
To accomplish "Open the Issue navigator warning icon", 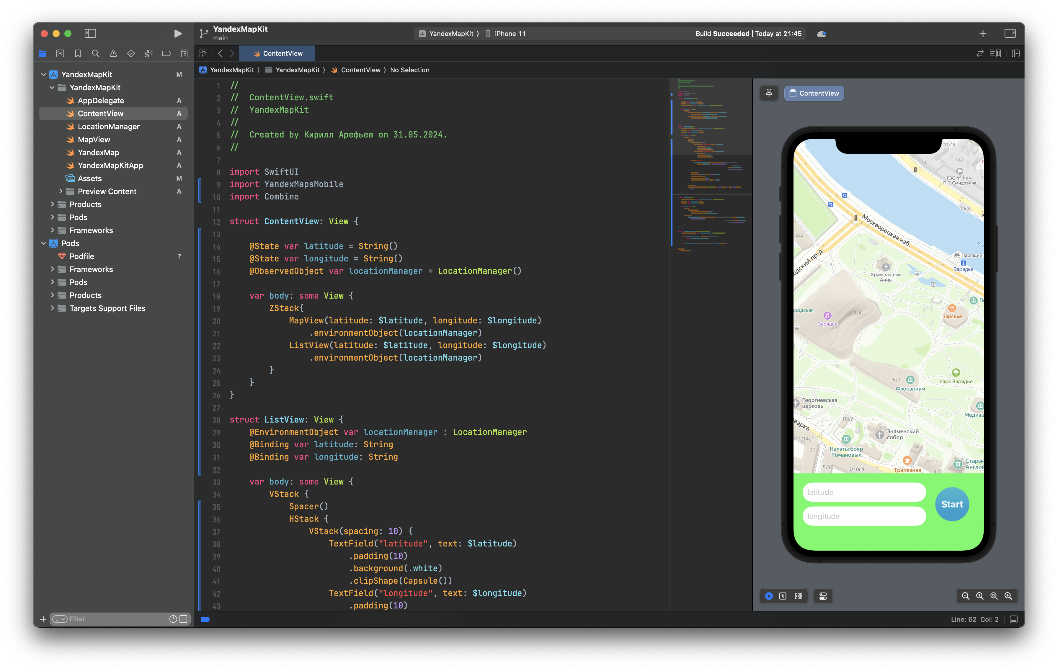I will coord(113,54).
